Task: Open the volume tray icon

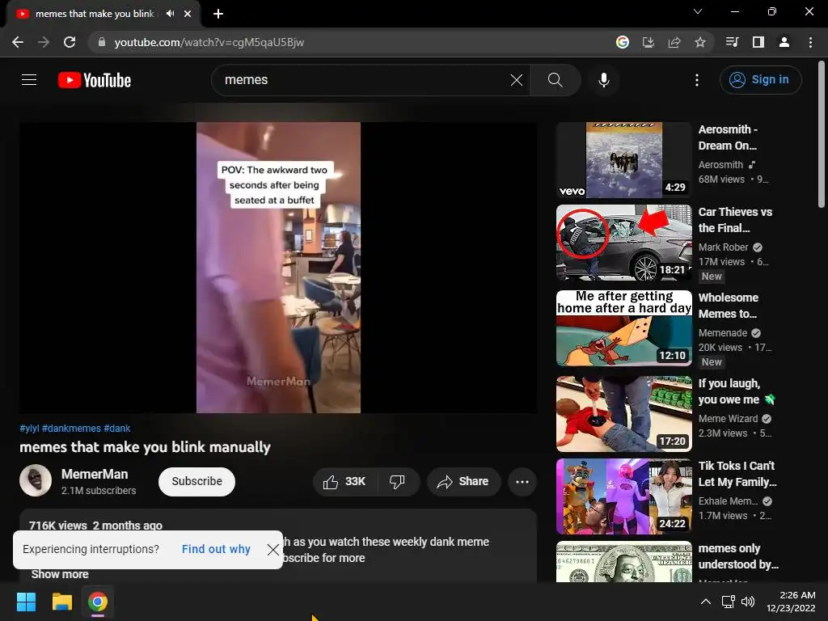Action: (748, 602)
